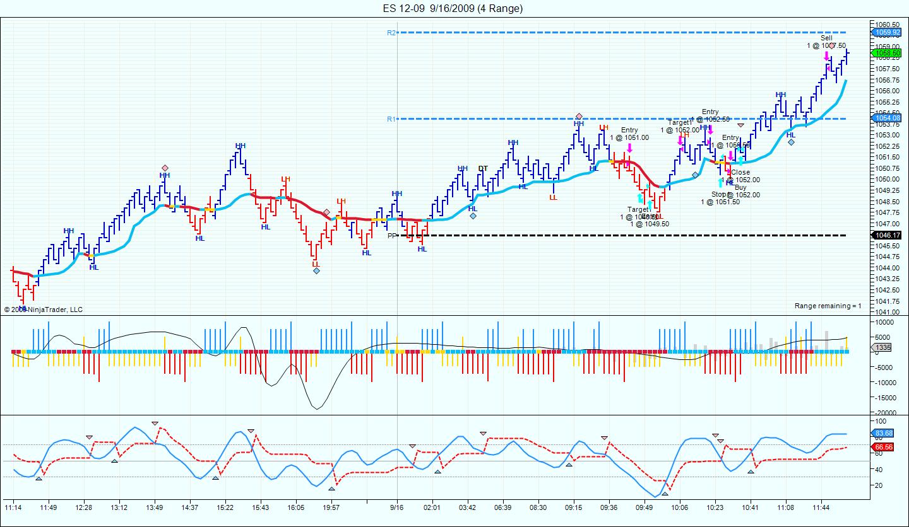Click the Entry 1 @ 1052.50 annotation

(x=710, y=115)
